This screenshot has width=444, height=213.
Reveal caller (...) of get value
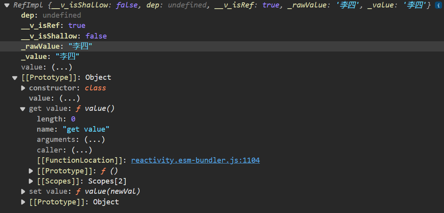82,150
